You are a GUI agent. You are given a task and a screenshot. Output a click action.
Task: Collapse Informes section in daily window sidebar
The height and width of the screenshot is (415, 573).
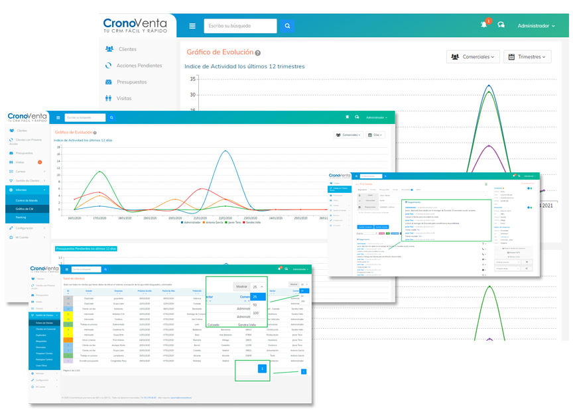point(27,190)
